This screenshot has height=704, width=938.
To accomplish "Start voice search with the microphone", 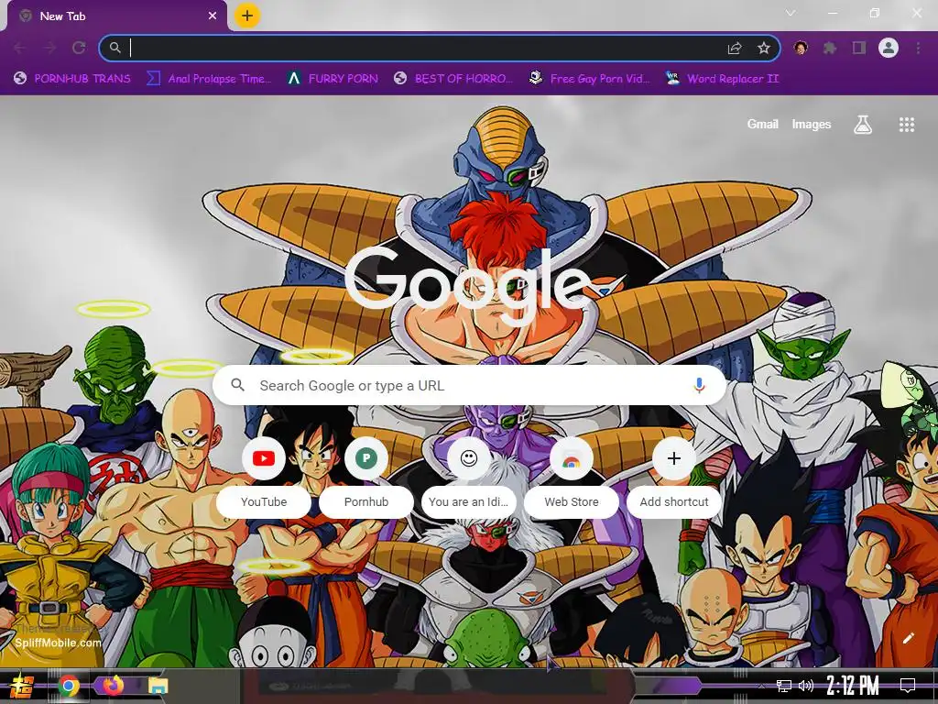I will [x=699, y=386].
